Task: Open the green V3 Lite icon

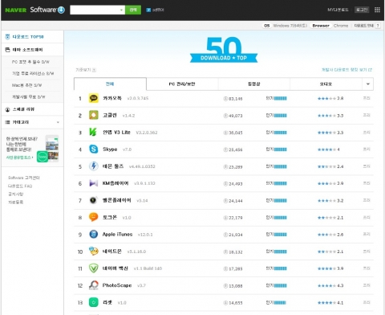Action: [93, 132]
